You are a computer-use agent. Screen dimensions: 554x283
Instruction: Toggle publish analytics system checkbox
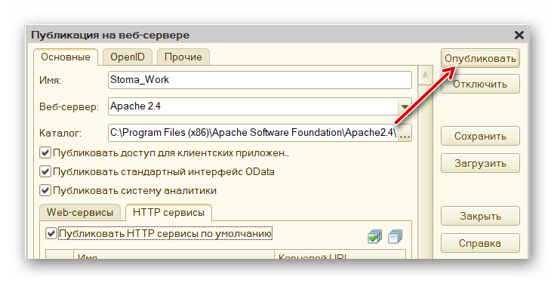coord(45,190)
